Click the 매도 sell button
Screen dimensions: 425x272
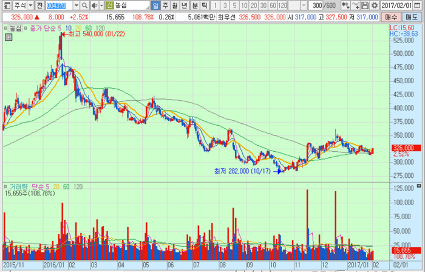point(412,17)
